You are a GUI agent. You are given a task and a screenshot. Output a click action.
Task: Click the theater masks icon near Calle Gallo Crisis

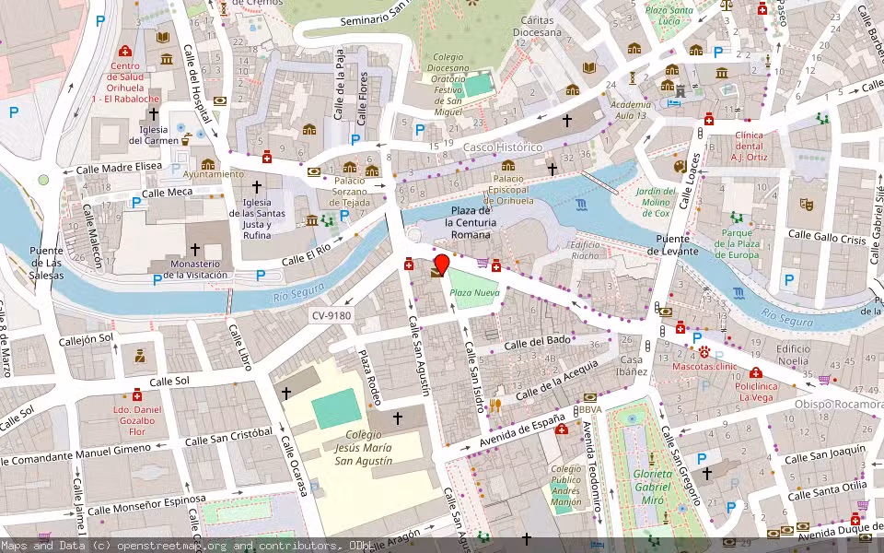(x=807, y=203)
